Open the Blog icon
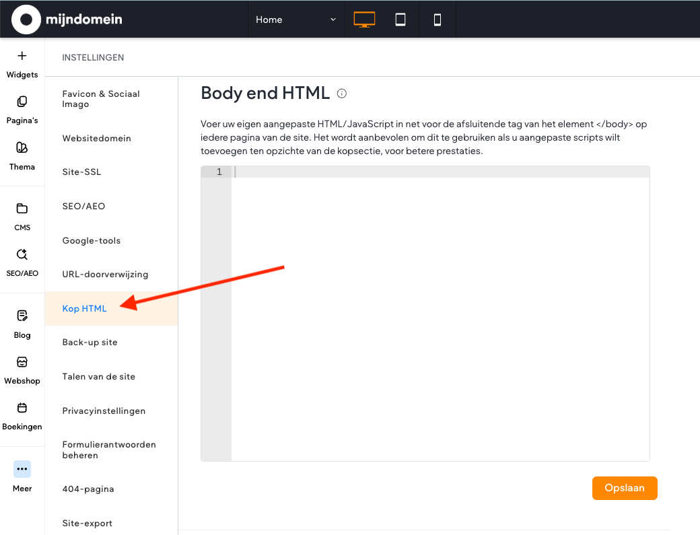 coord(22,316)
